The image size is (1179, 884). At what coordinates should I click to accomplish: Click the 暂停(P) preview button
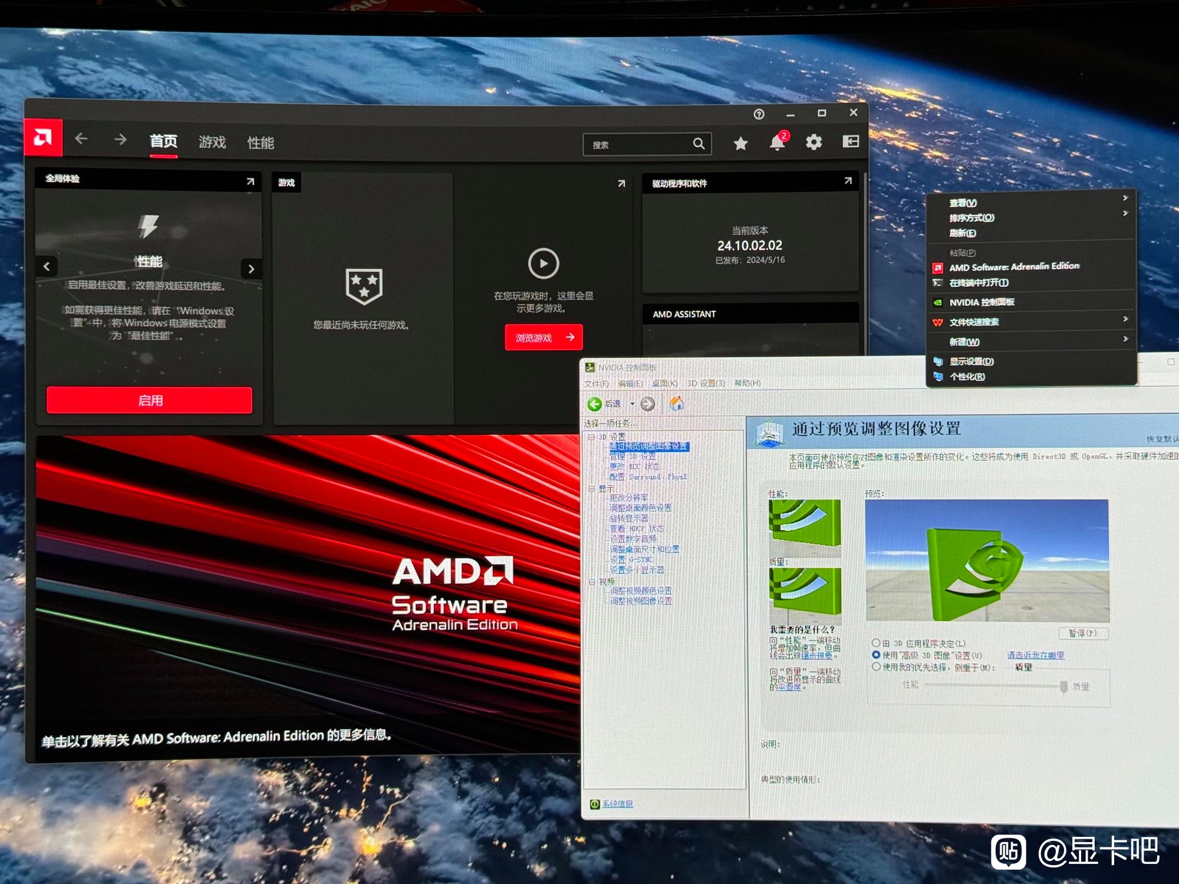(1083, 633)
